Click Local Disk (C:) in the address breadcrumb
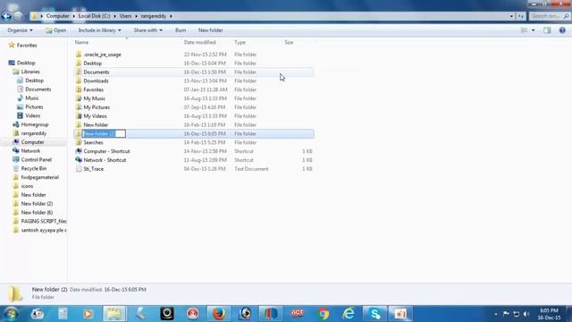The image size is (572, 322). tap(94, 16)
